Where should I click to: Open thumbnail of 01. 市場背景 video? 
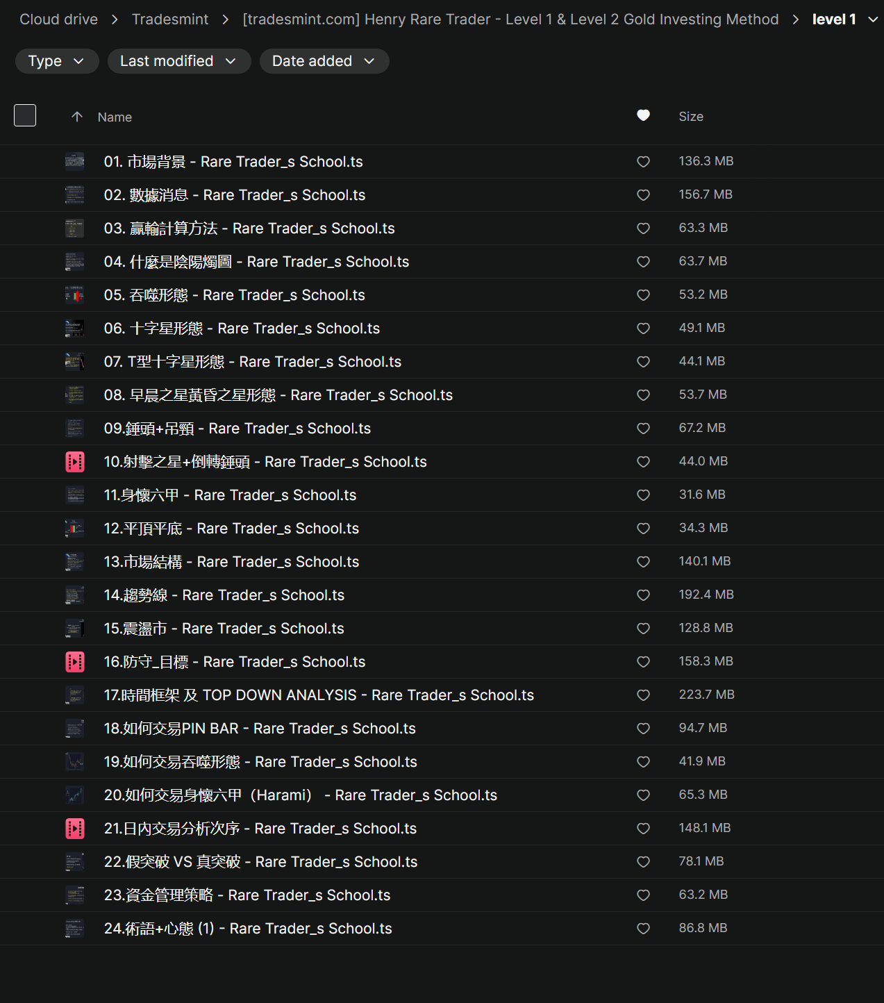(x=75, y=162)
